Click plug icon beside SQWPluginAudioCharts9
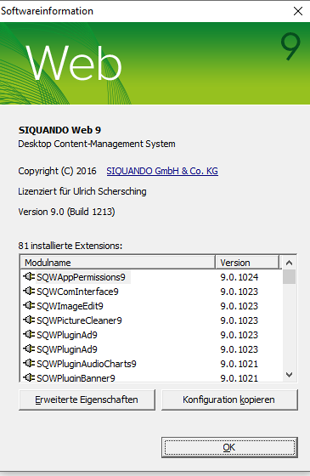Viewport: 310px width, 476px height. point(29,364)
